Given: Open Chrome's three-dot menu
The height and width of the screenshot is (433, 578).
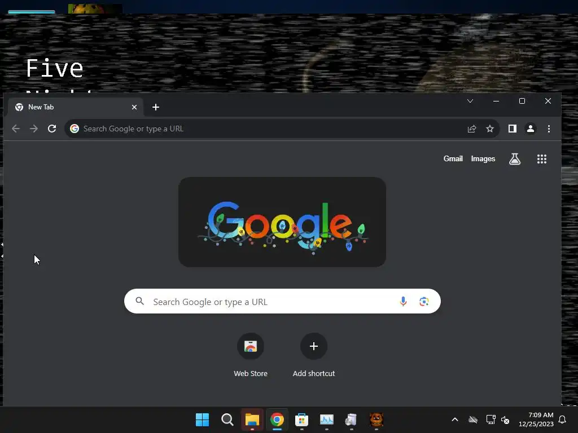Looking at the screenshot, I should pos(549,129).
